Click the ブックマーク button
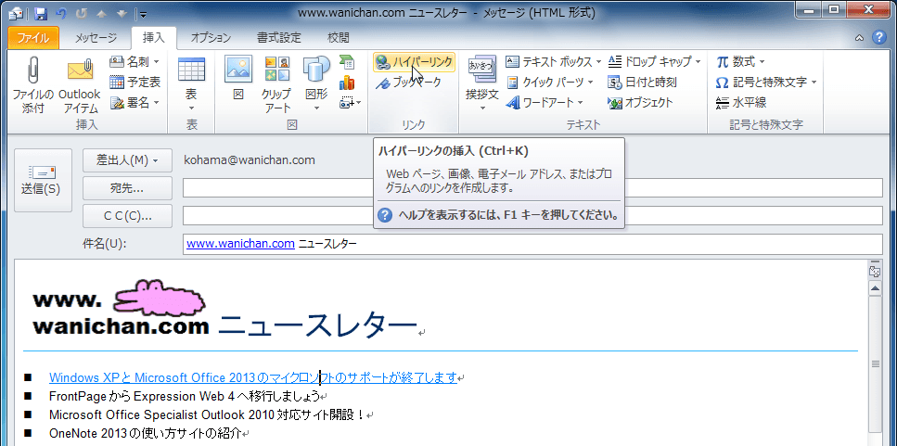Image resolution: width=897 pixels, height=446 pixels. (408, 83)
